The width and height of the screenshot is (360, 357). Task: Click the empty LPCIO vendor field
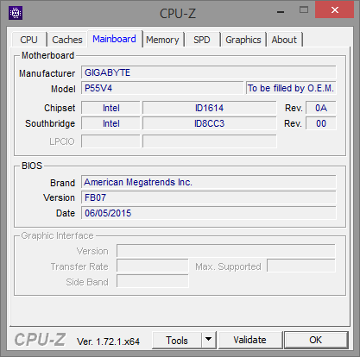(x=111, y=141)
